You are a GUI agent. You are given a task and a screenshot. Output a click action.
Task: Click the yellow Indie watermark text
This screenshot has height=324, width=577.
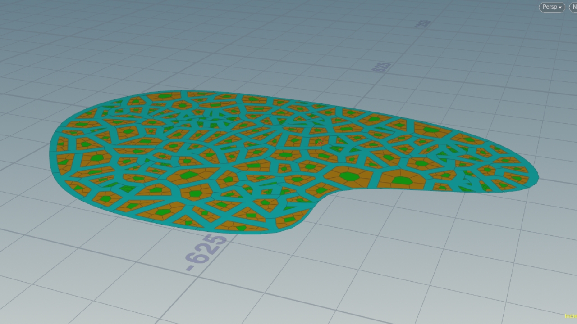[571, 316]
